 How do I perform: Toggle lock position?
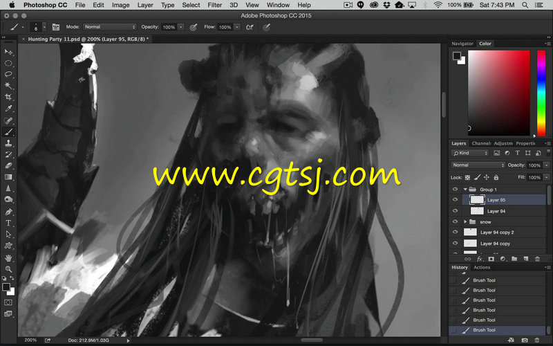[x=487, y=178]
